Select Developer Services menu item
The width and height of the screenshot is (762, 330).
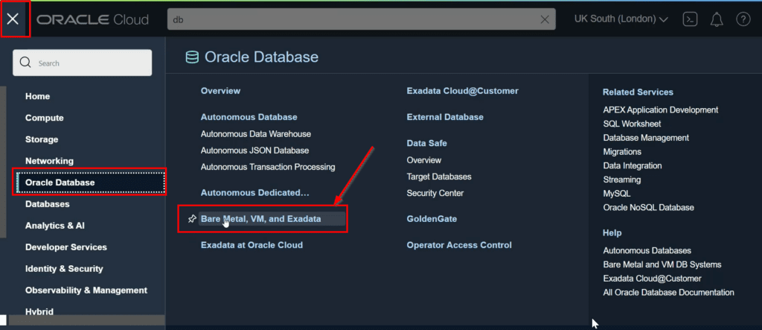[x=66, y=247]
